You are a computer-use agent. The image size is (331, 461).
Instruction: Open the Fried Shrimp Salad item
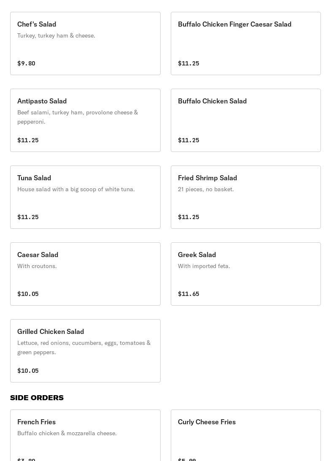coord(245,197)
